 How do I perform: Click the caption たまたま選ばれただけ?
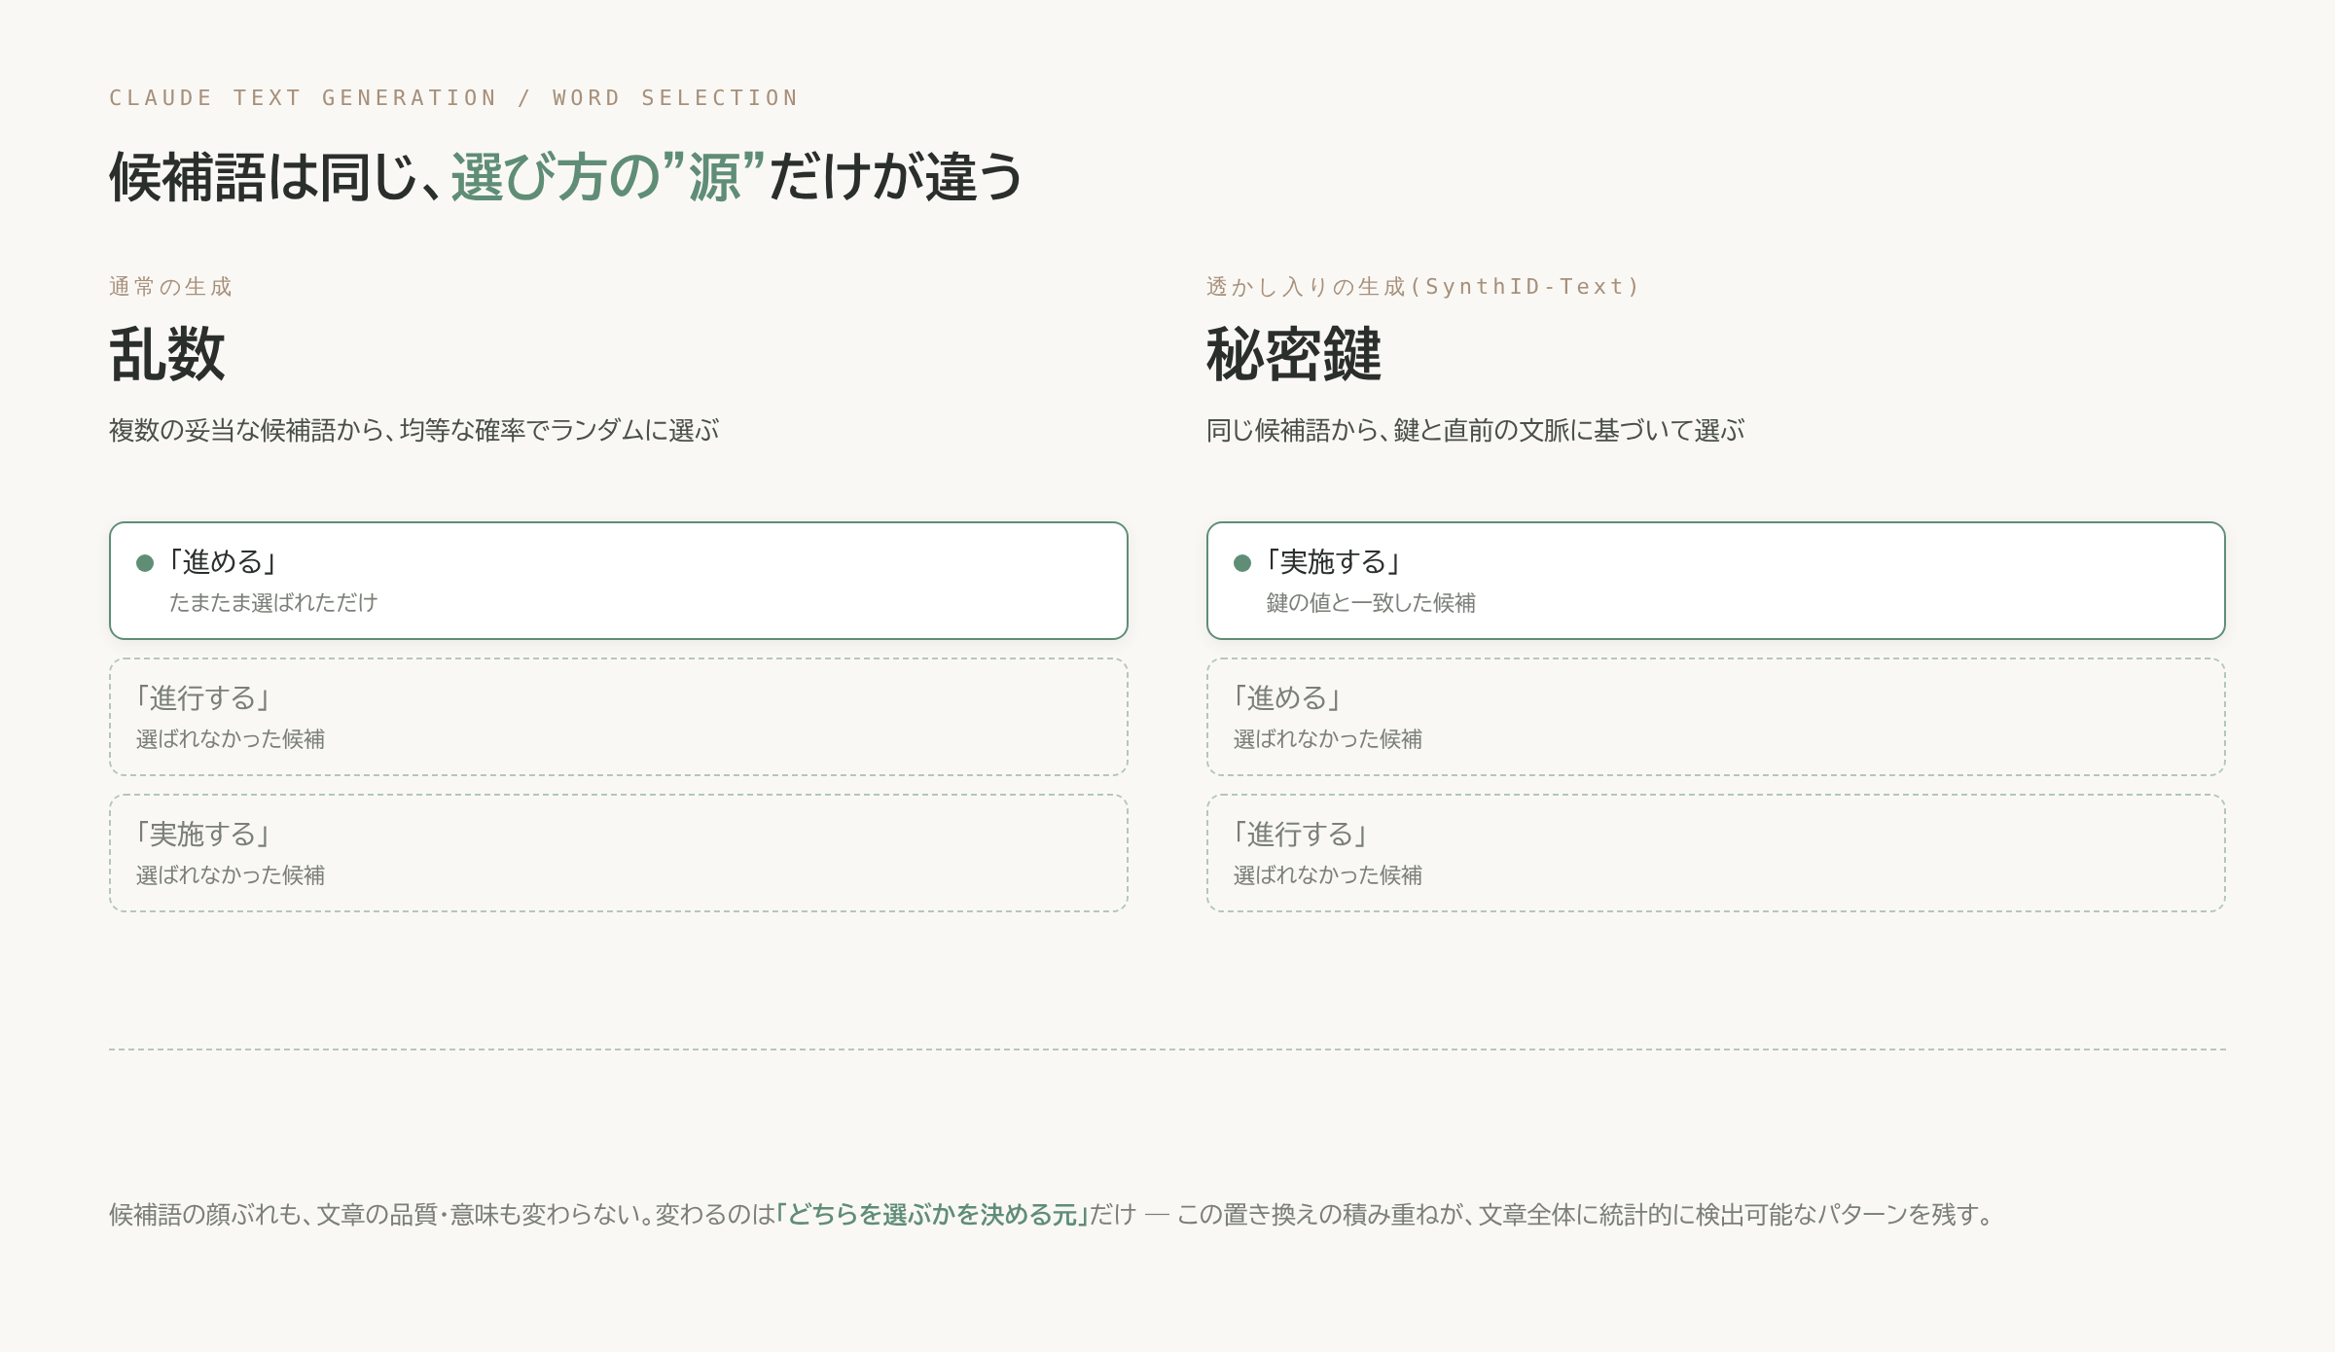tap(273, 603)
